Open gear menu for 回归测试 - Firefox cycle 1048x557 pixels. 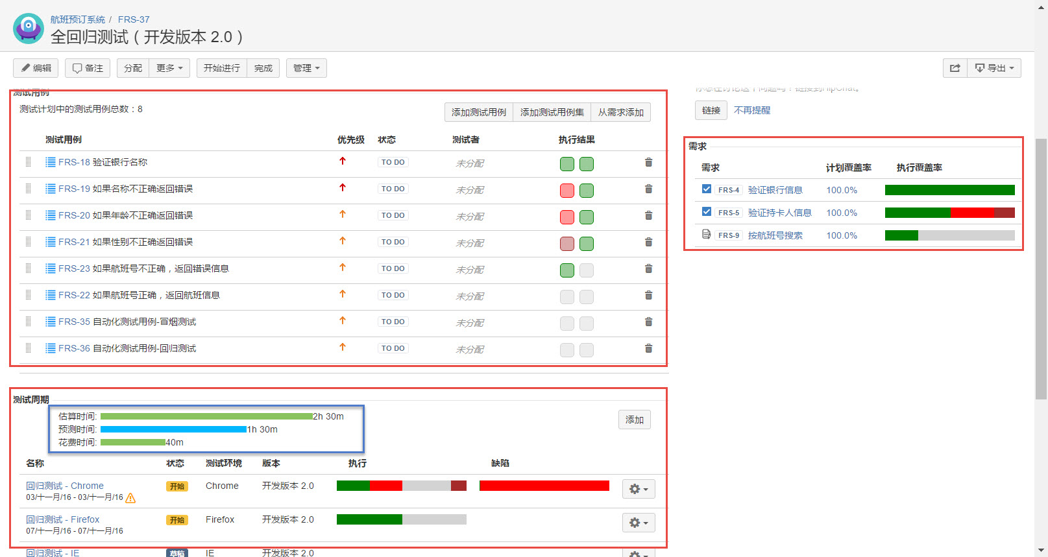[639, 523]
